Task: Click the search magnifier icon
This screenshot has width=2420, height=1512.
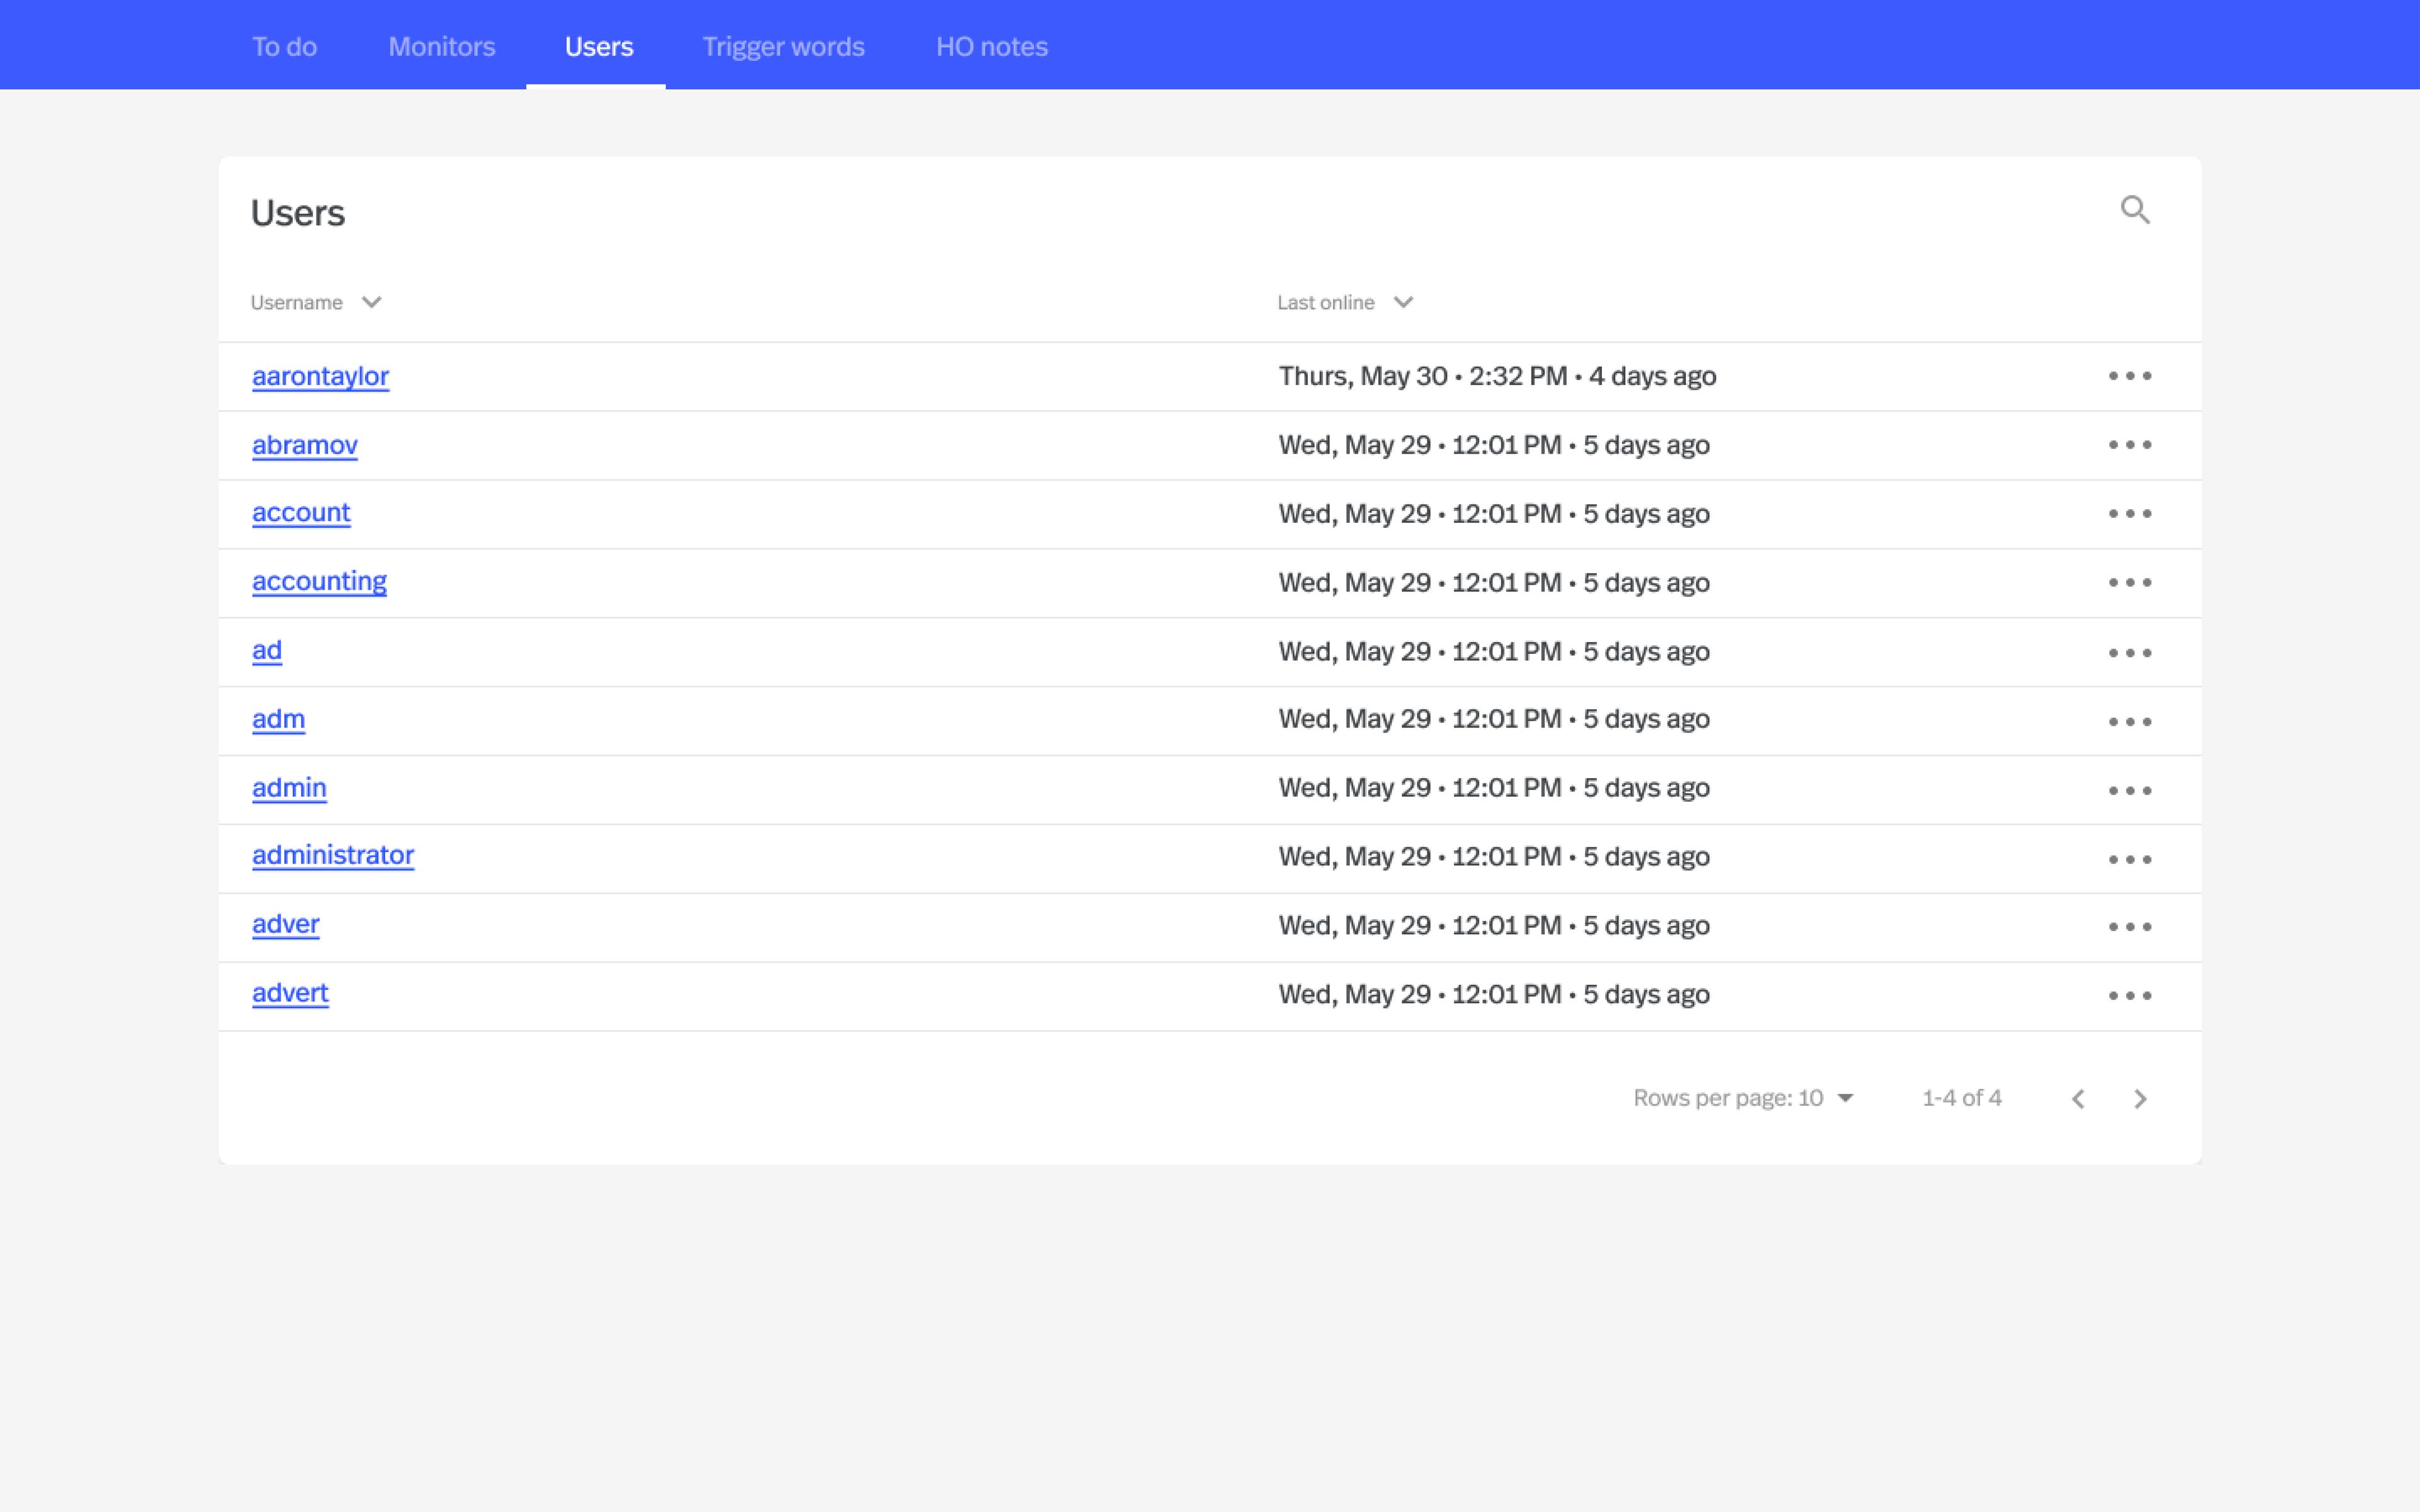Action: click(2134, 210)
